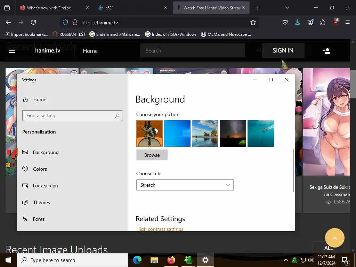
Task: Expand the Choose a fit Stretch dropdown
Action: click(185, 185)
